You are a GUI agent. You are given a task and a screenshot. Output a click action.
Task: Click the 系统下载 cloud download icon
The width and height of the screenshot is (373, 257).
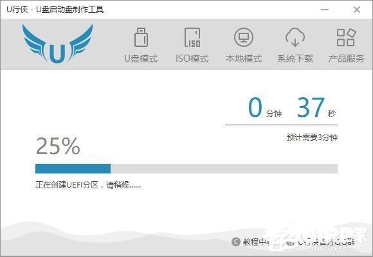[295, 37]
